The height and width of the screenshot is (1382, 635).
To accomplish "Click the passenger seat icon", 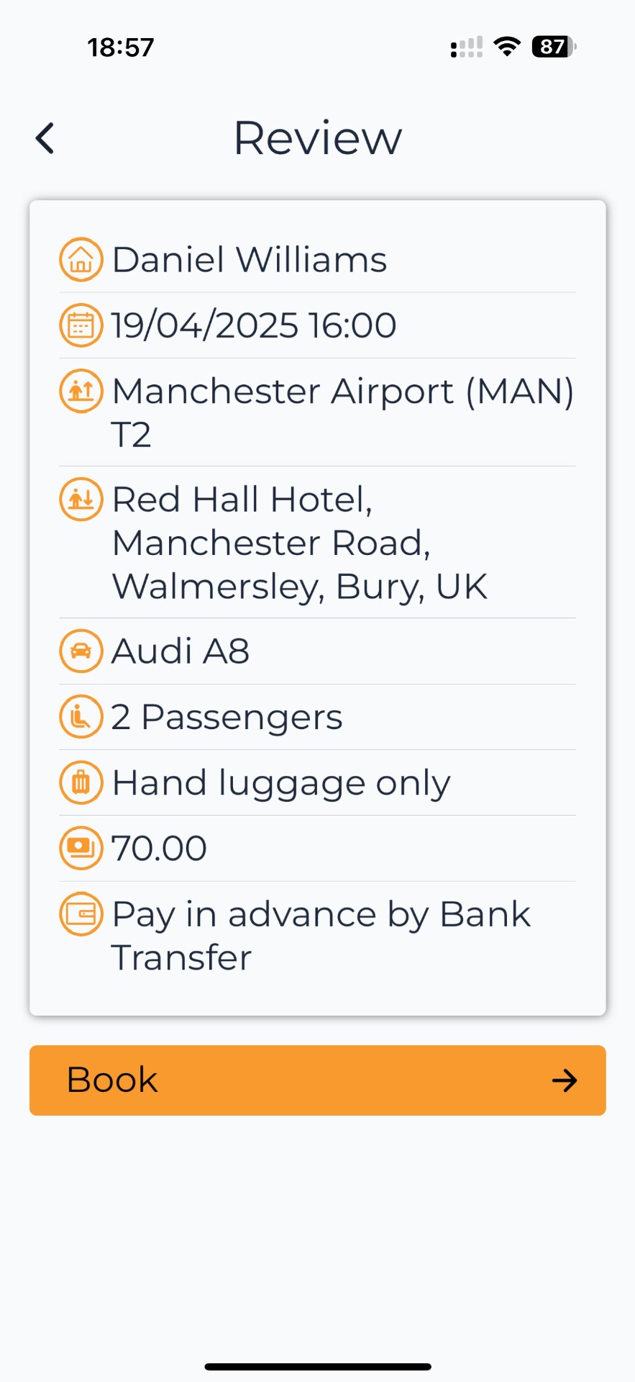I will pyautogui.click(x=81, y=717).
